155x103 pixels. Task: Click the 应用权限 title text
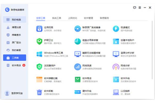[49, 27]
